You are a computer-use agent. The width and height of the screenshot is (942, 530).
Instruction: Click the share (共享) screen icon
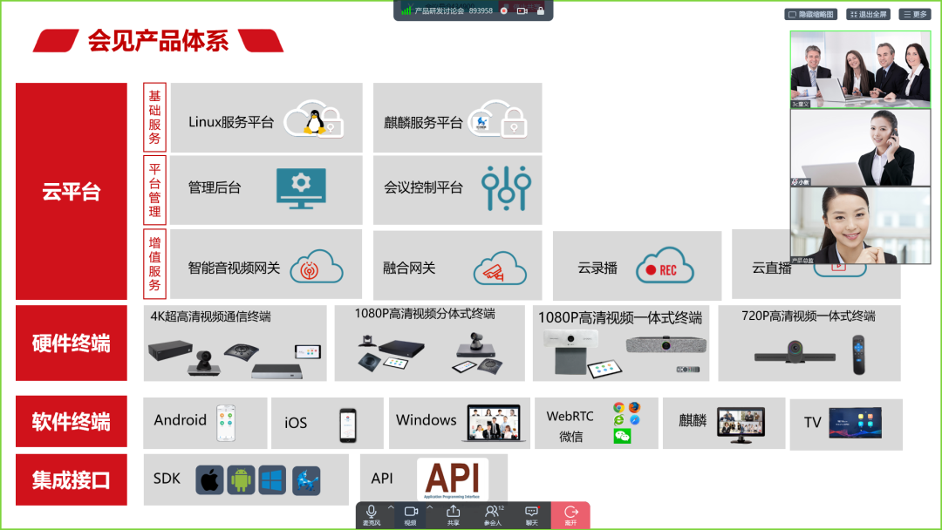point(453,514)
